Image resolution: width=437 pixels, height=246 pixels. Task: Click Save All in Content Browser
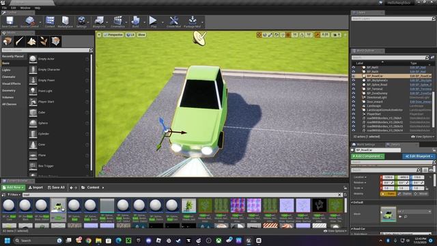tap(56, 187)
